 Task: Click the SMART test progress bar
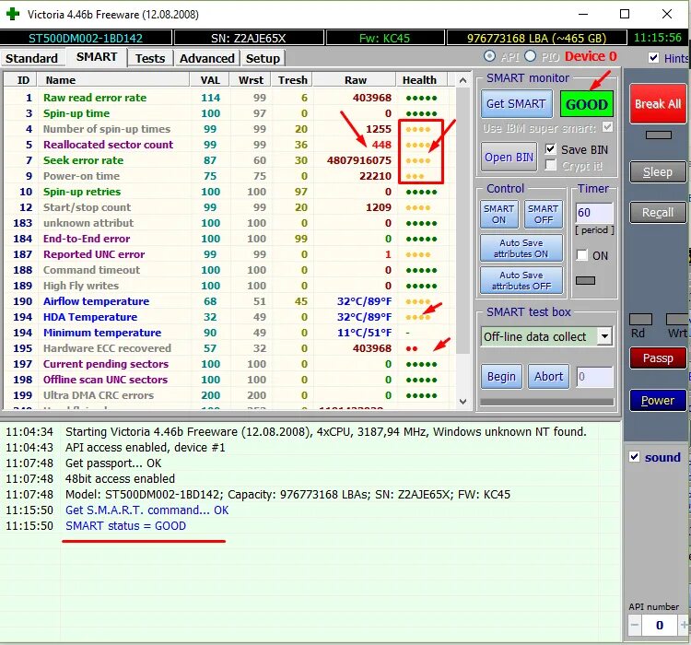tap(547, 402)
